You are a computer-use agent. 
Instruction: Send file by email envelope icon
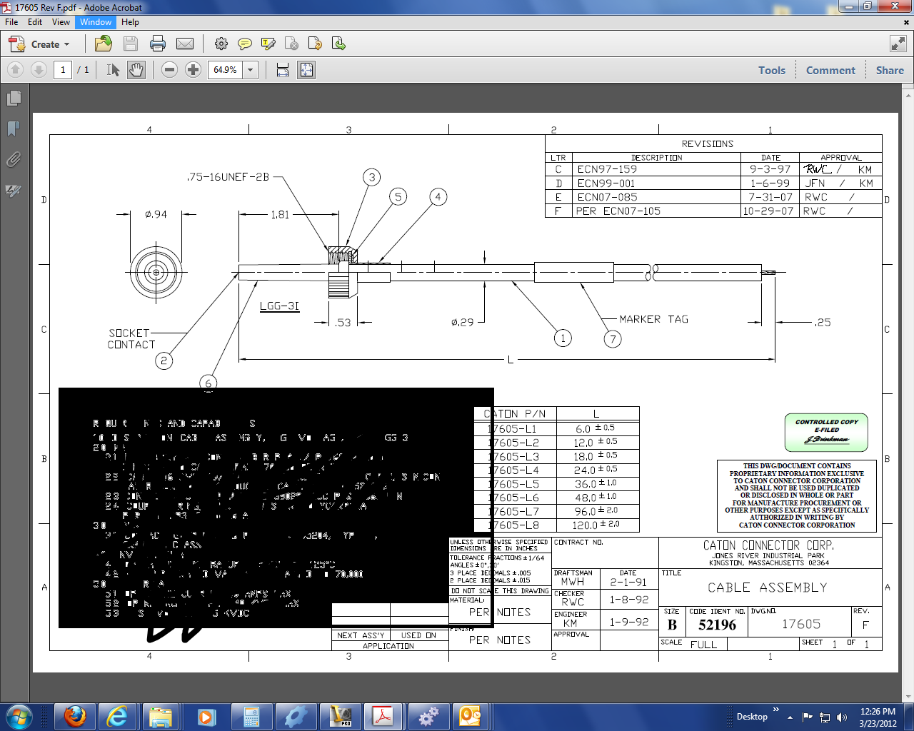(185, 44)
